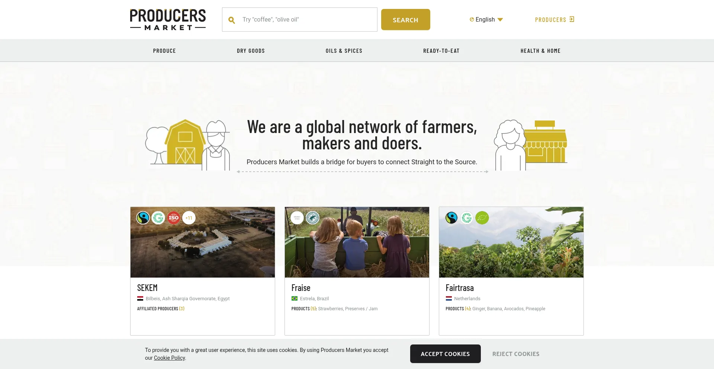Screen dimensions: 714x369
Task: Click the Fairtrade badge on Fairtrasa card
Action: (452, 218)
